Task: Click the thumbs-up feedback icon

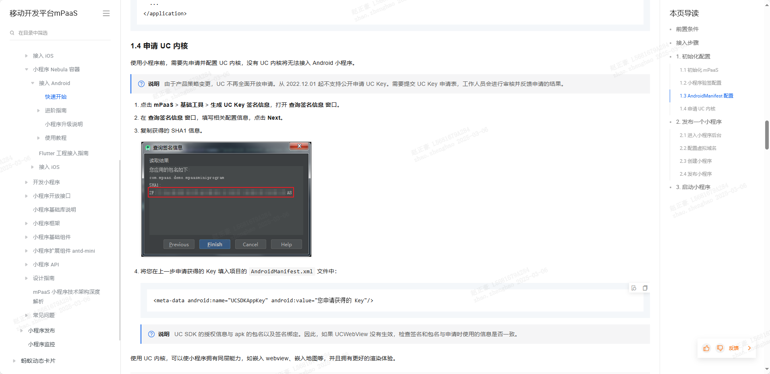Action: click(706, 348)
